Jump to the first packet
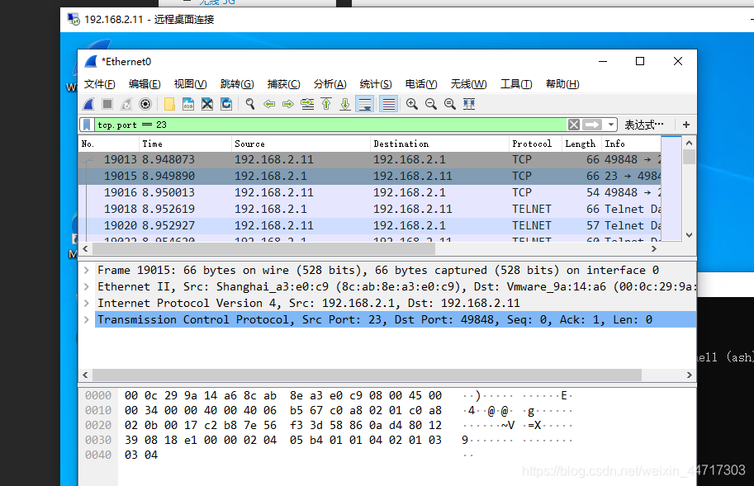754x486 pixels. pyautogui.click(x=326, y=104)
